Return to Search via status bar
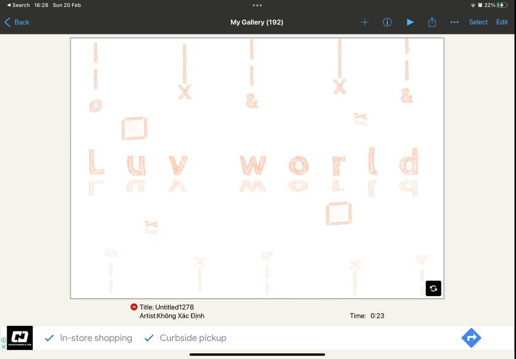 (x=18, y=5)
